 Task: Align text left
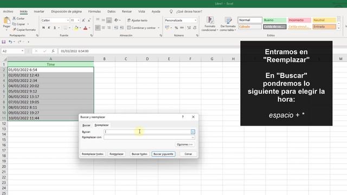tap(98, 28)
